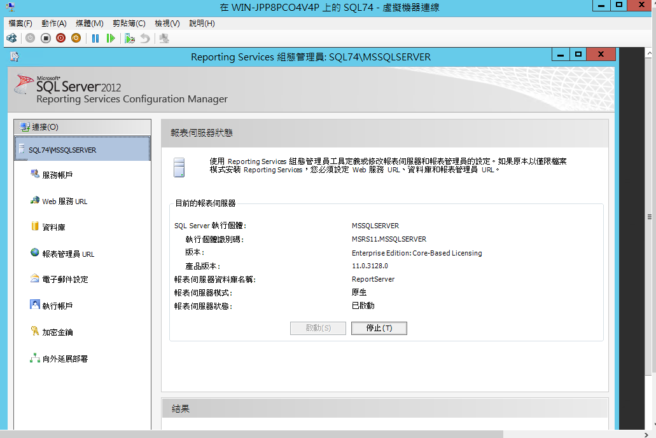The image size is (656, 438).
Task: Click the server node icon beside SQL74\MSSQLSERVER
Action: [22, 149]
